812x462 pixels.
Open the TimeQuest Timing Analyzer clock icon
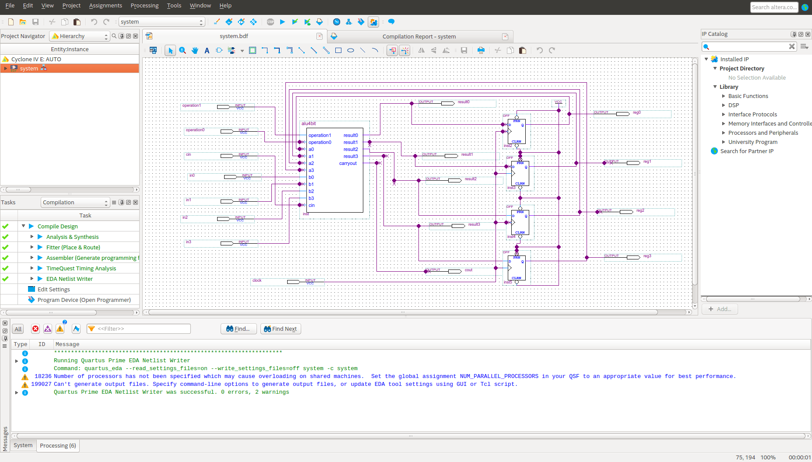336,22
